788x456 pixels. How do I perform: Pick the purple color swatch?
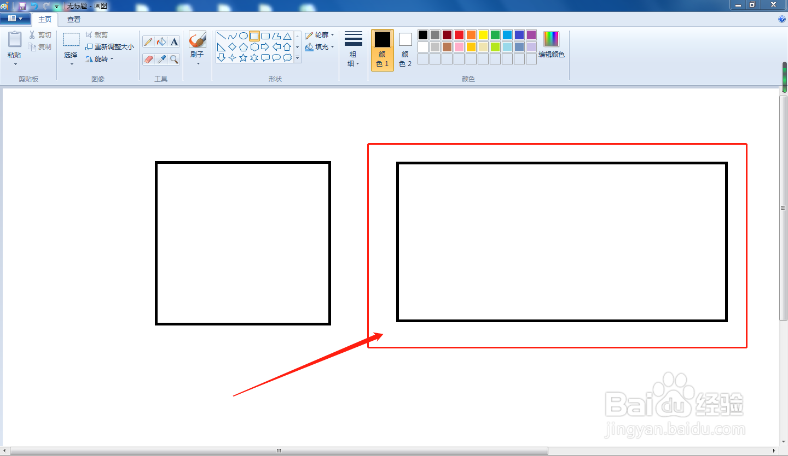coord(531,35)
